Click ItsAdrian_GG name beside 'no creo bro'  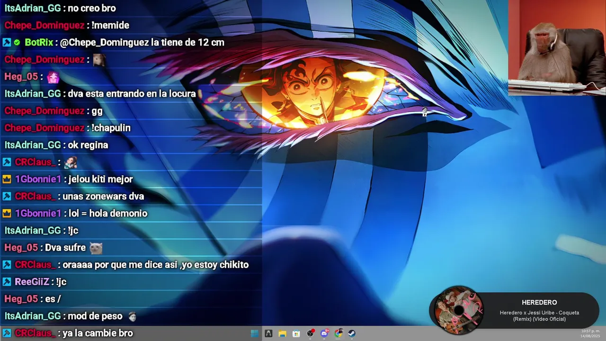33,9
